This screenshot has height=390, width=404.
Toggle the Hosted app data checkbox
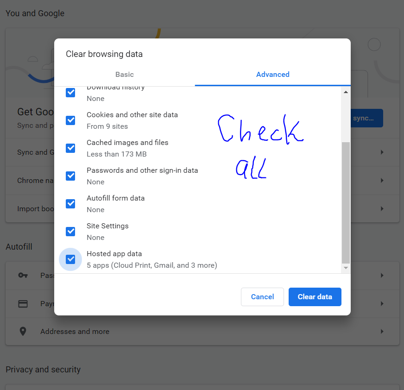(x=70, y=259)
